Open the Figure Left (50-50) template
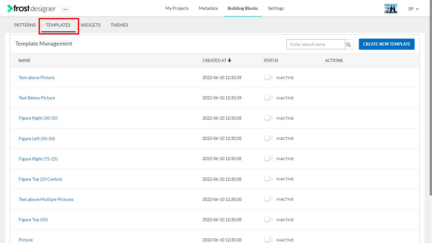Image resolution: width=432 pixels, height=243 pixels. [x=37, y=139]
